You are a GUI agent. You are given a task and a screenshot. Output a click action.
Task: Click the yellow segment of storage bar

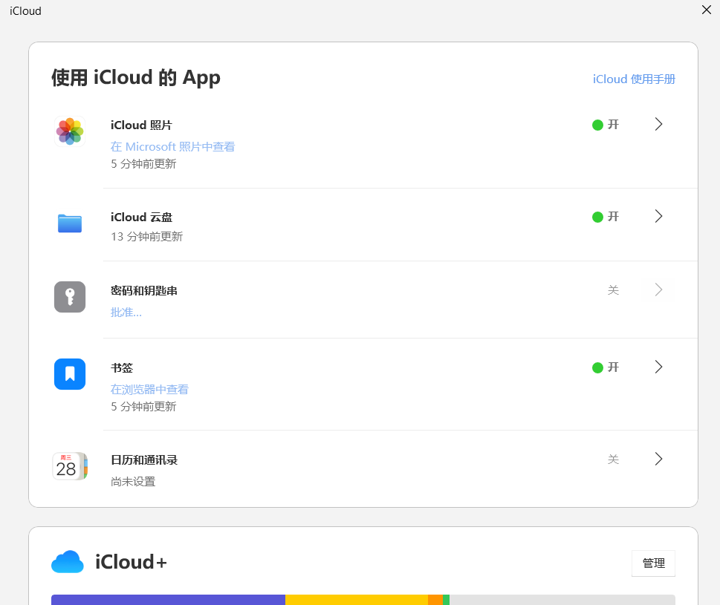tap(357, 600)
